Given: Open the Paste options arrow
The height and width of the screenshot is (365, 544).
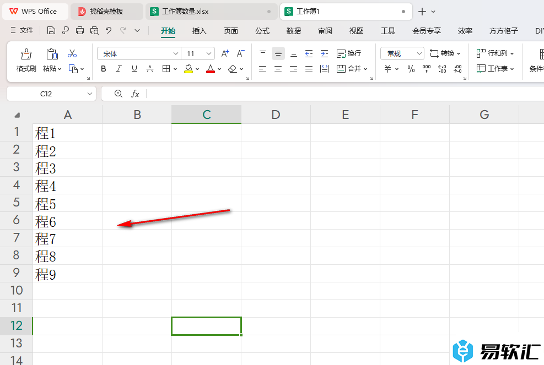Looking at the screenshot, I should pyautogui.click(x=60, y=69).
